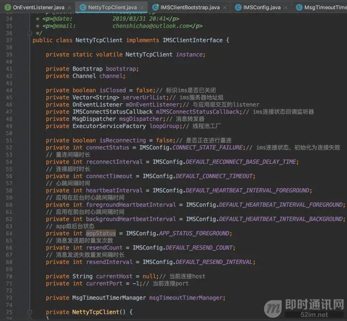Click the currentHost variable
This screenshot has width=347, height=321.
114,276
